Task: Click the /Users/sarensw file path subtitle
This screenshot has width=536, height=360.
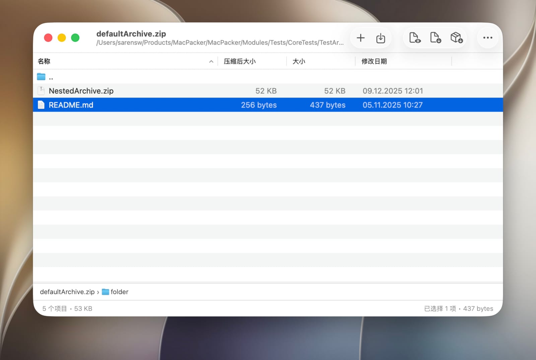Action: coord(220,43)
